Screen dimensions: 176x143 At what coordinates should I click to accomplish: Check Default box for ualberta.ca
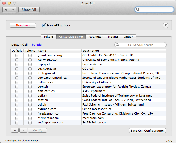[x=17, y=82]
